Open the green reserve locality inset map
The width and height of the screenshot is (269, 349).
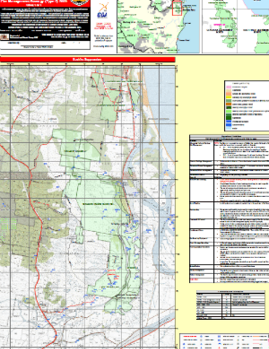point(236,26)
